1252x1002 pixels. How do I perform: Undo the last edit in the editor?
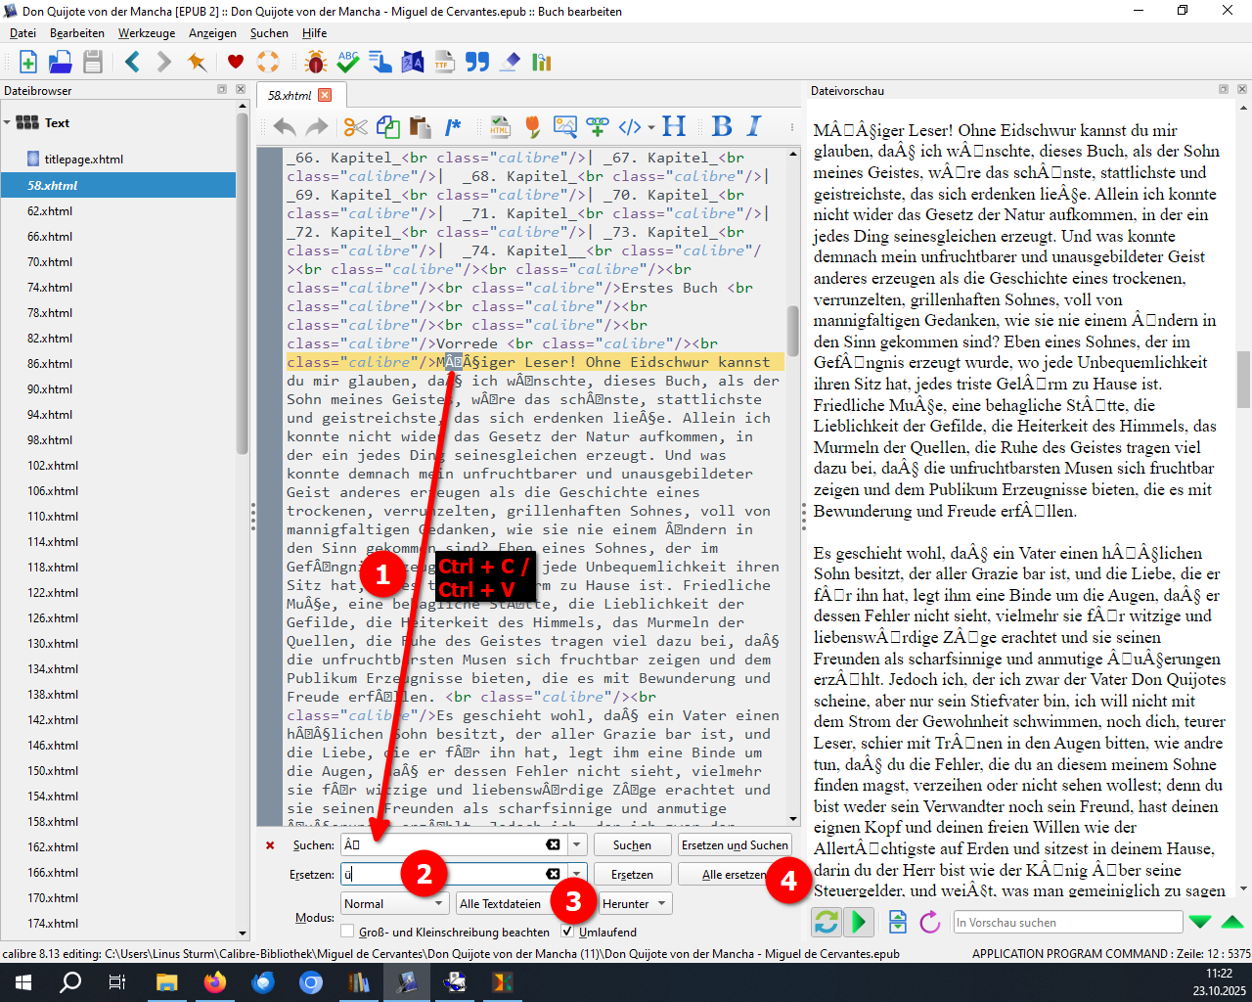click(x=285, y=127)
